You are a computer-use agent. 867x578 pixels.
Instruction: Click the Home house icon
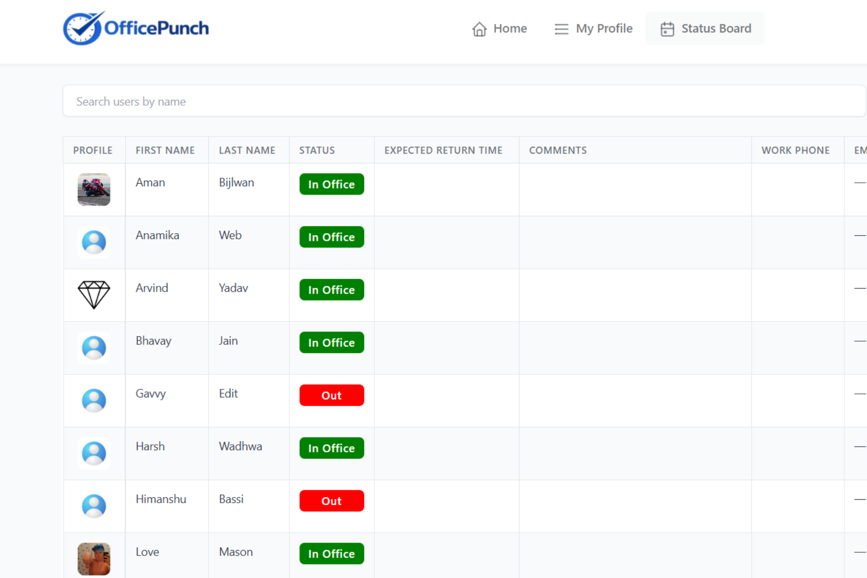pos(479,29)
